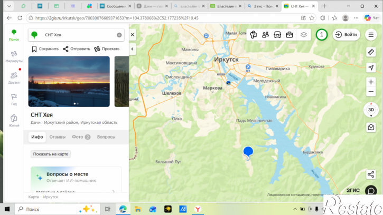Click the green circled number 1 badge

point(321,35)
